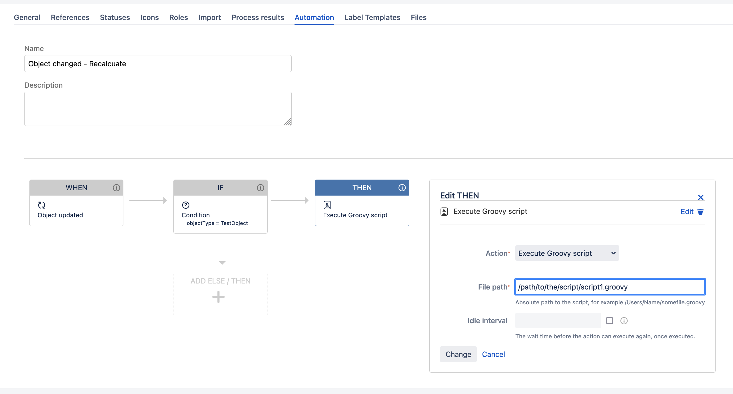This screenshot has height=394, width=733.
Task: Click the Description resize handle
Action: coord(287,122)
